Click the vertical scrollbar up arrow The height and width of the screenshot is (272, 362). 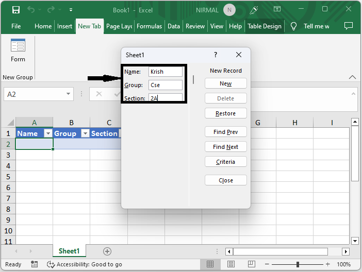[x=355, y=122]
